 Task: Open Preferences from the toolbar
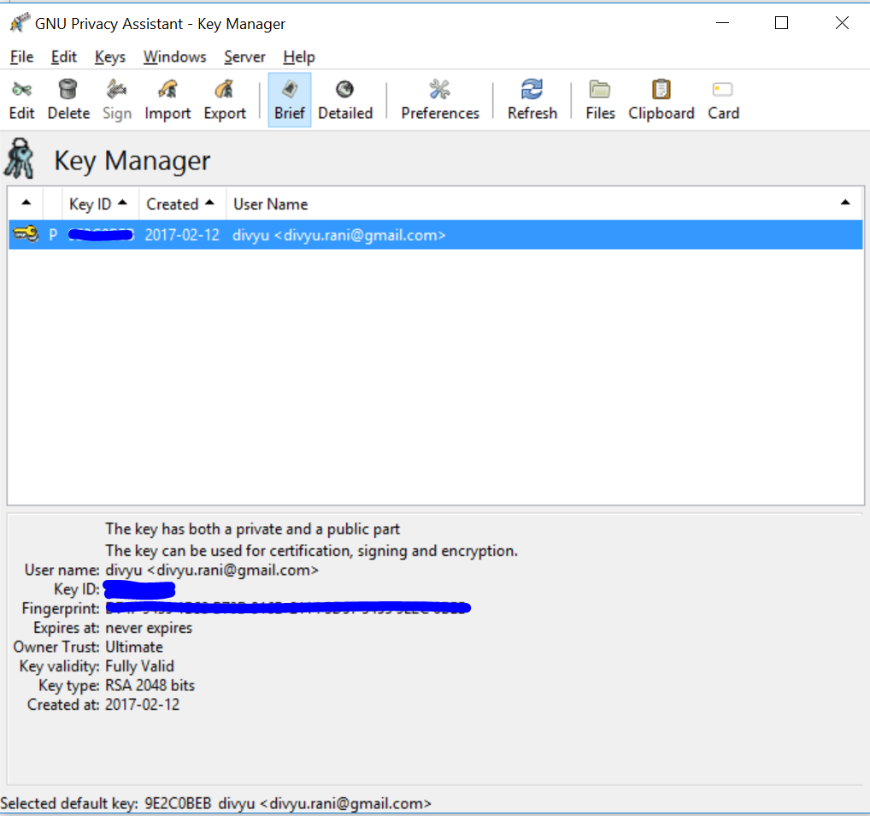(440, 100)
